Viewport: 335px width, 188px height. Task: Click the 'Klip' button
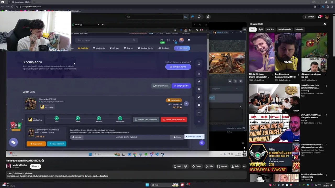tap(209, 166)
